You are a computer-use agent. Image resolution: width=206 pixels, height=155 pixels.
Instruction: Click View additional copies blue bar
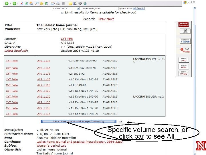pyautogui.click(x=79, y=121)
